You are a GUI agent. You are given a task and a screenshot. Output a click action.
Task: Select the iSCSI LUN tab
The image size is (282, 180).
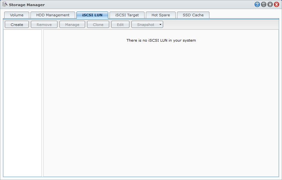pyautogui.click(x=92, y=15)
